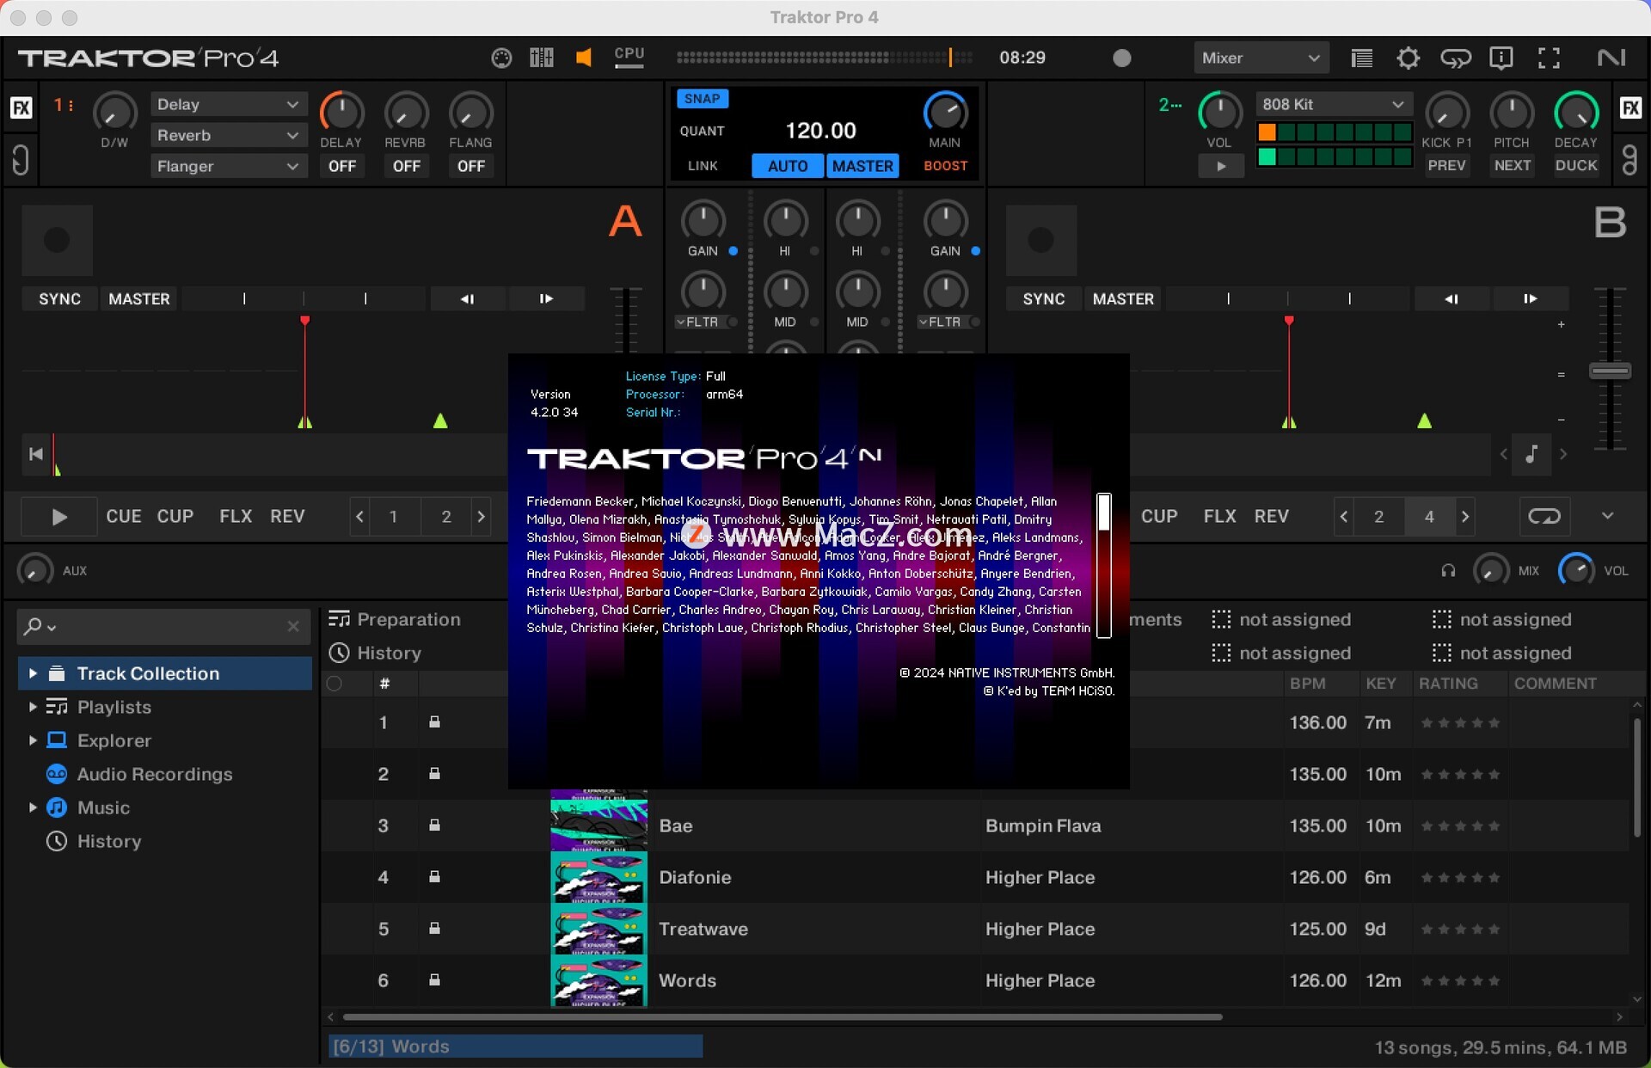Click the search magnifier icon

coord(34,626)
